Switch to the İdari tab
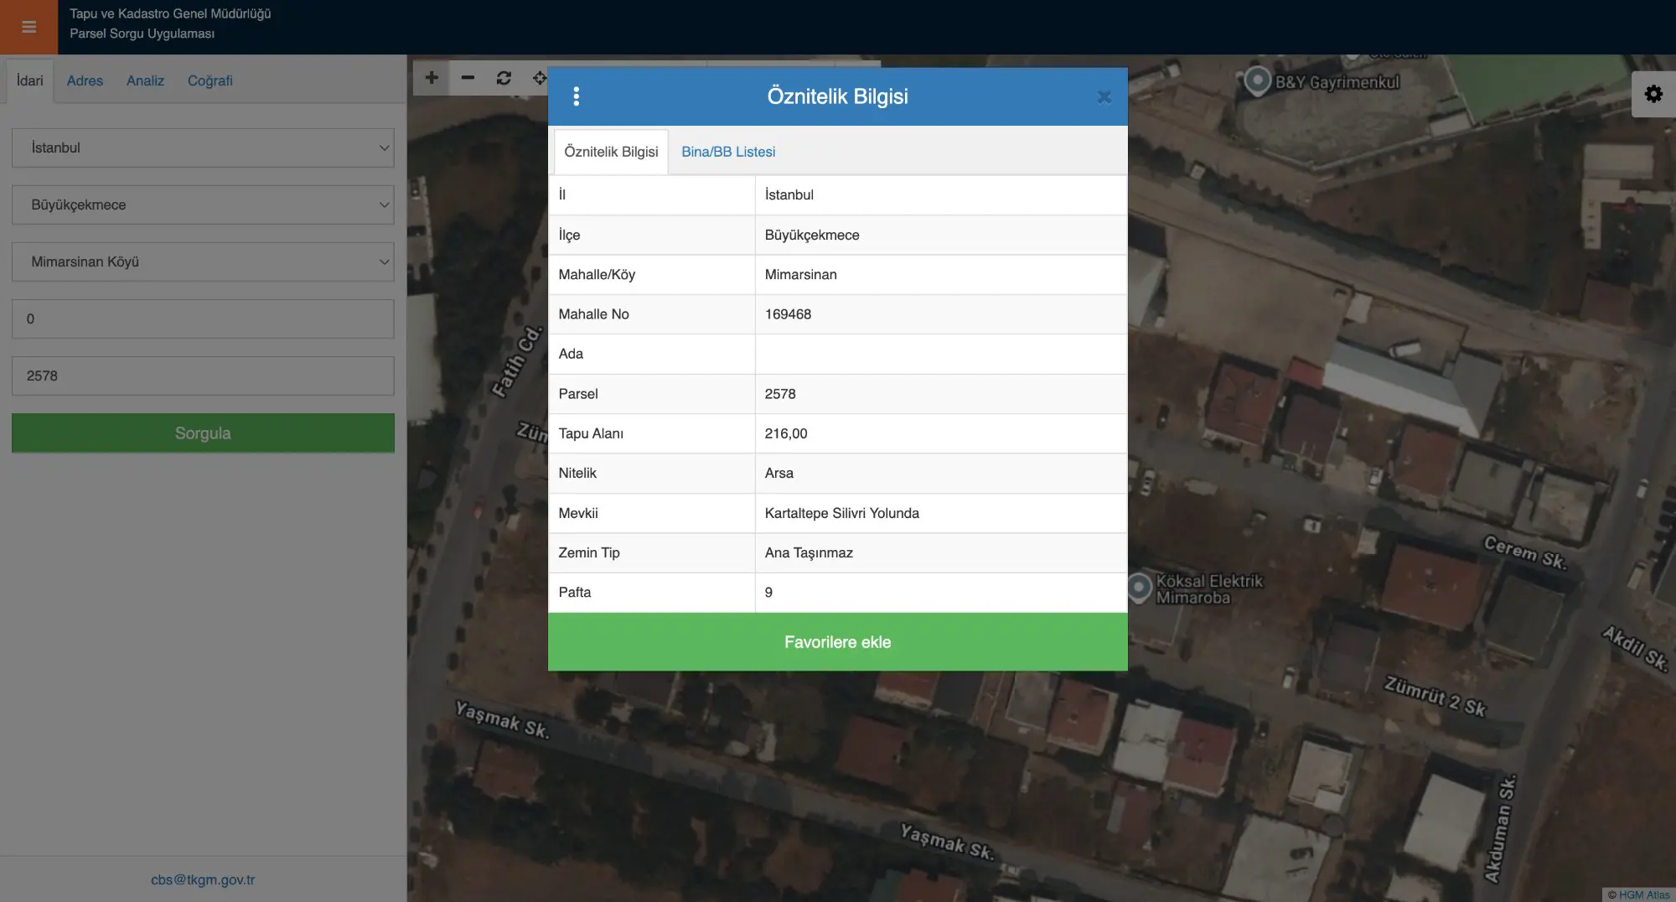This screenshot has width=1676, height=902. [30, 80]
